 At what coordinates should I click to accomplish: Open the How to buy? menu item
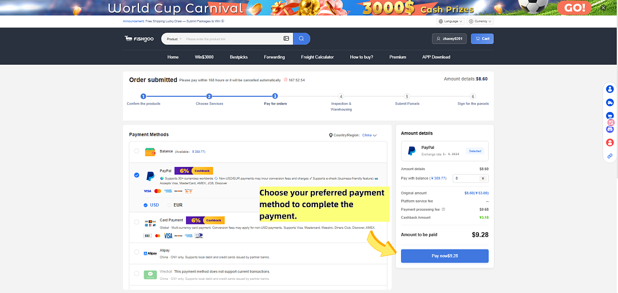click(x=362, y=57)
